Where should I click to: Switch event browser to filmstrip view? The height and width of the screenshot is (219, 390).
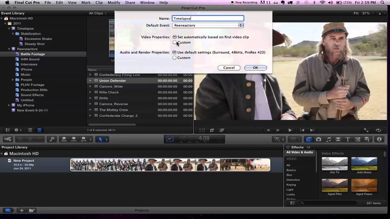(x=30, y=130)
